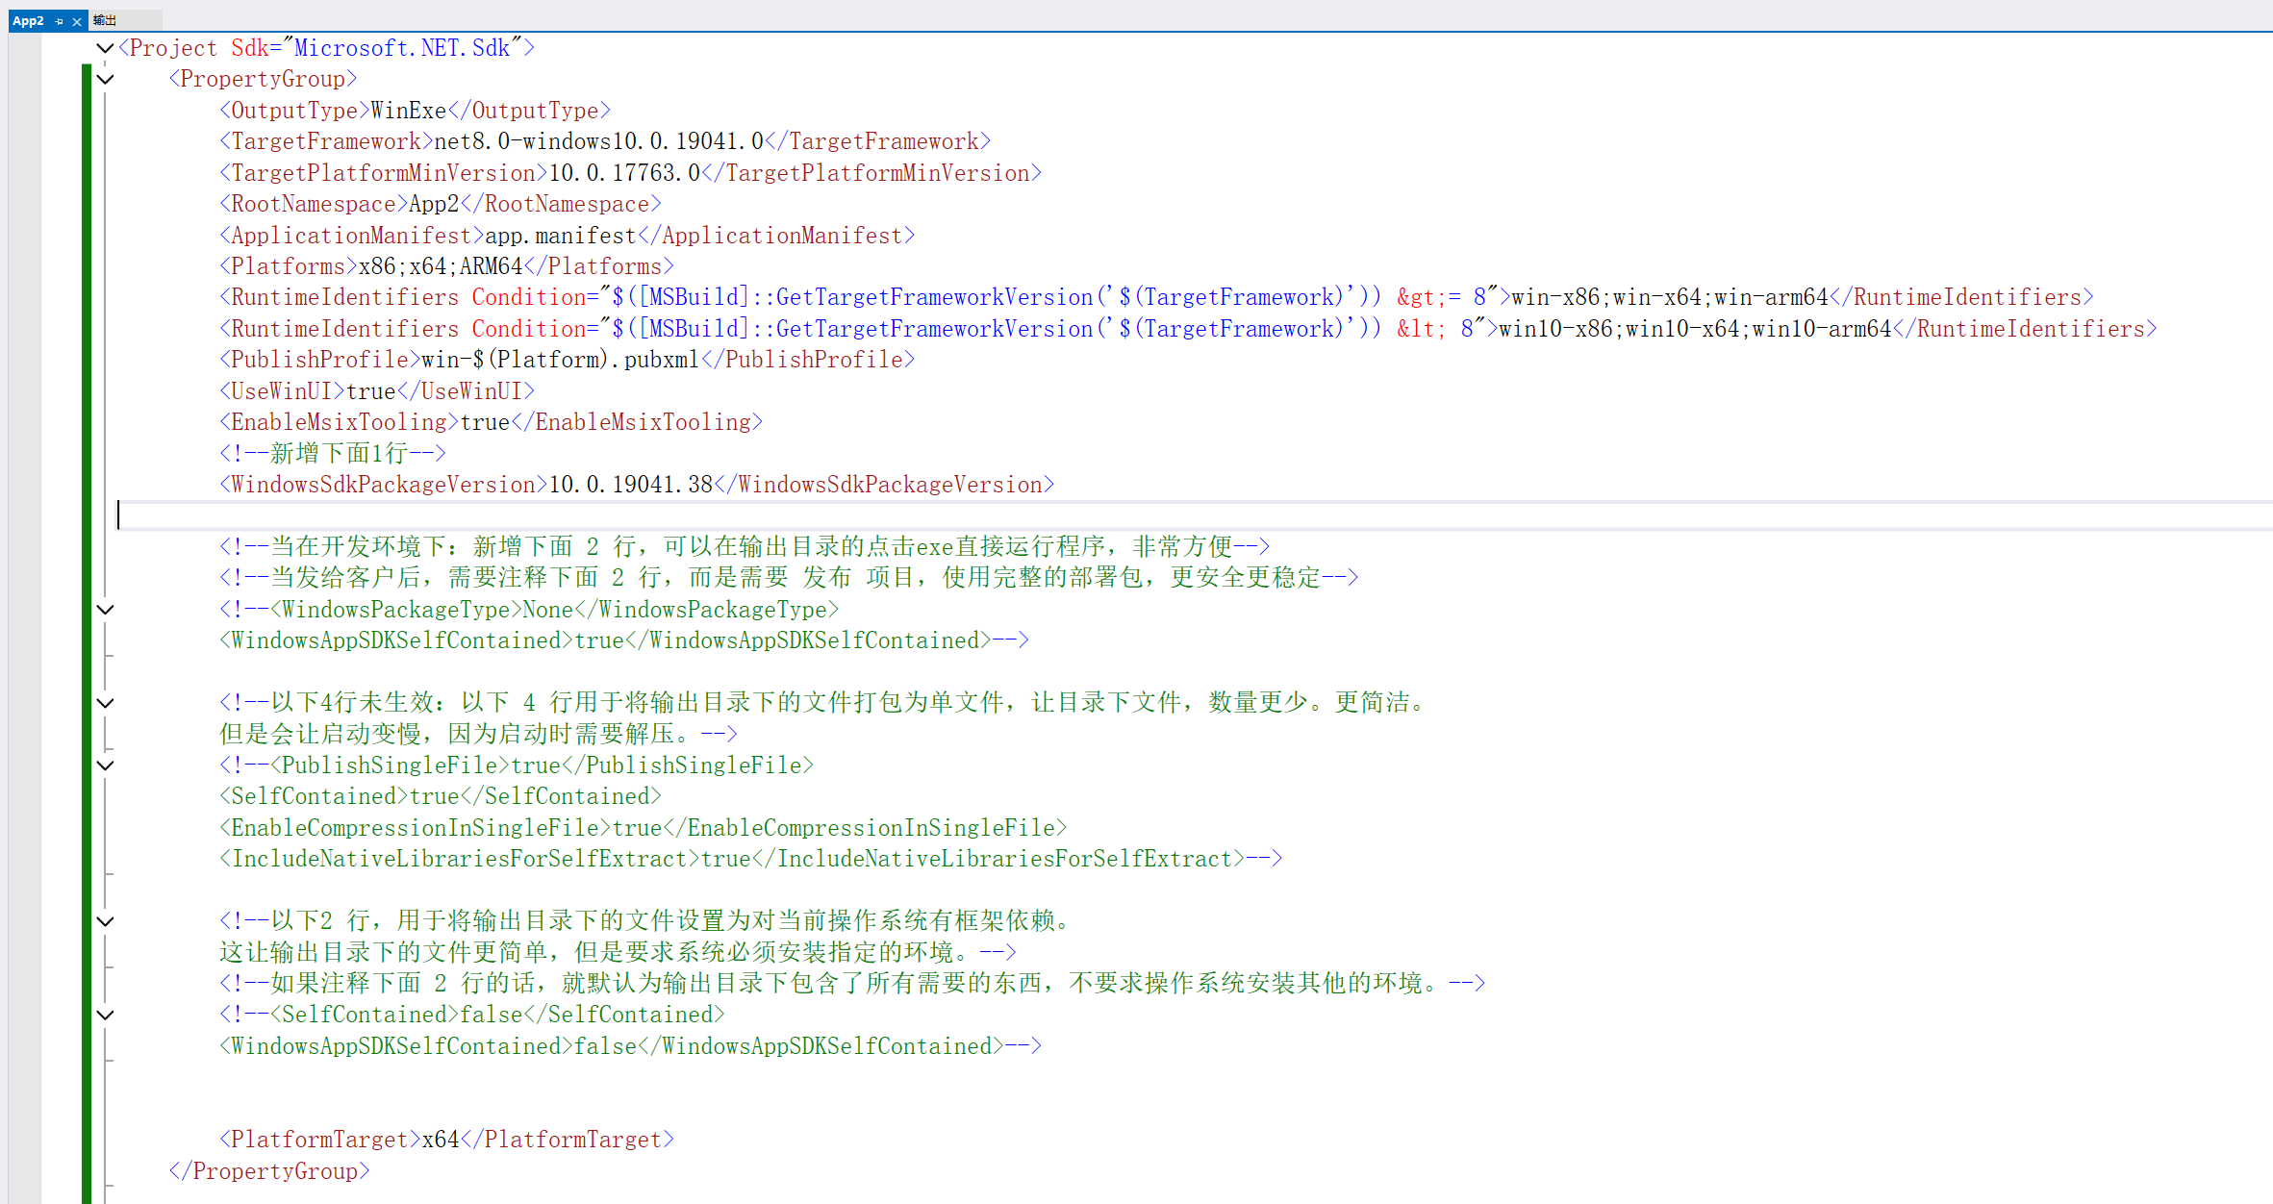The image size is (2273, 1204).
Task: Collapse the commented WindowsPackageType block
Action: pos(106,610)
